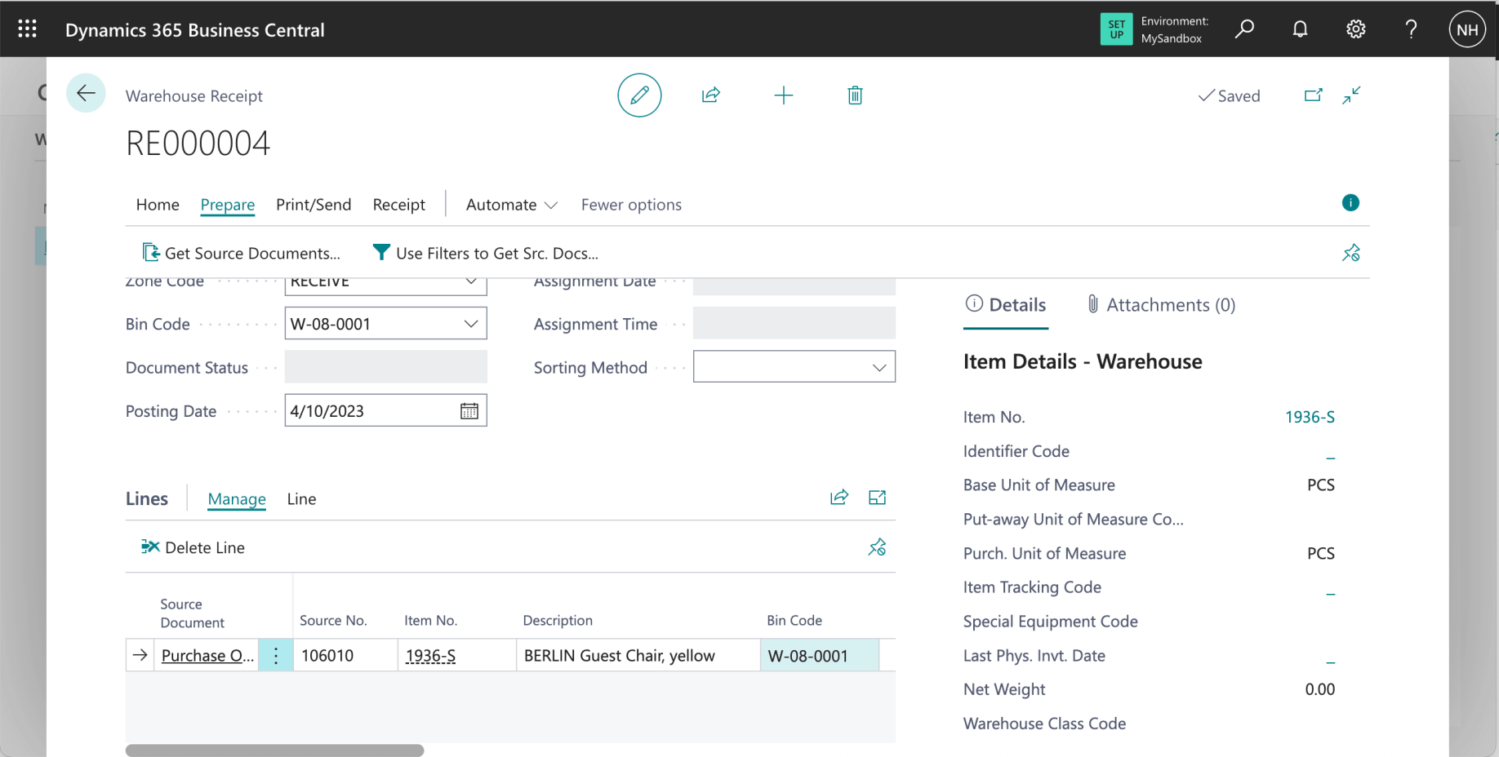Select the row arrow for Purchase Order line
Viewport: 1499px width, 757px height.
point(140,655)
